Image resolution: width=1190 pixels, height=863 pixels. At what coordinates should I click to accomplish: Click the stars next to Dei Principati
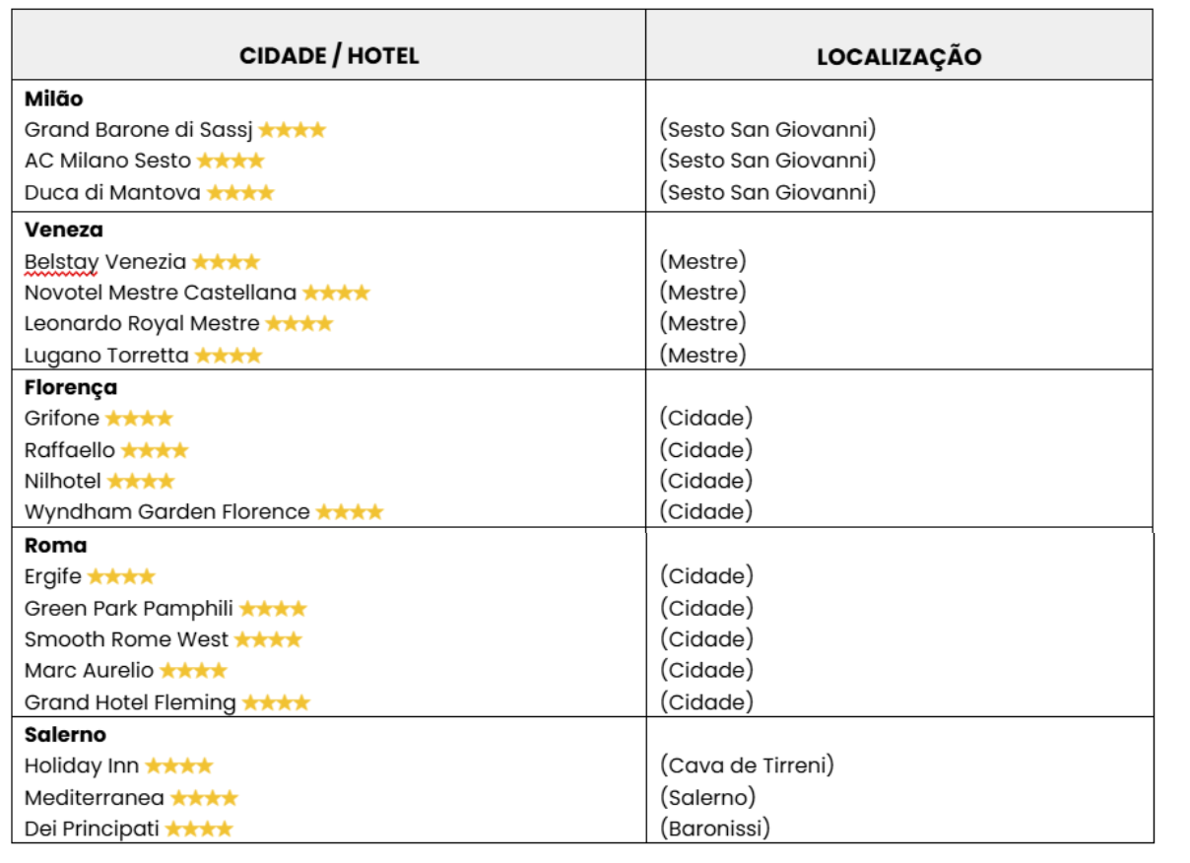199,829
